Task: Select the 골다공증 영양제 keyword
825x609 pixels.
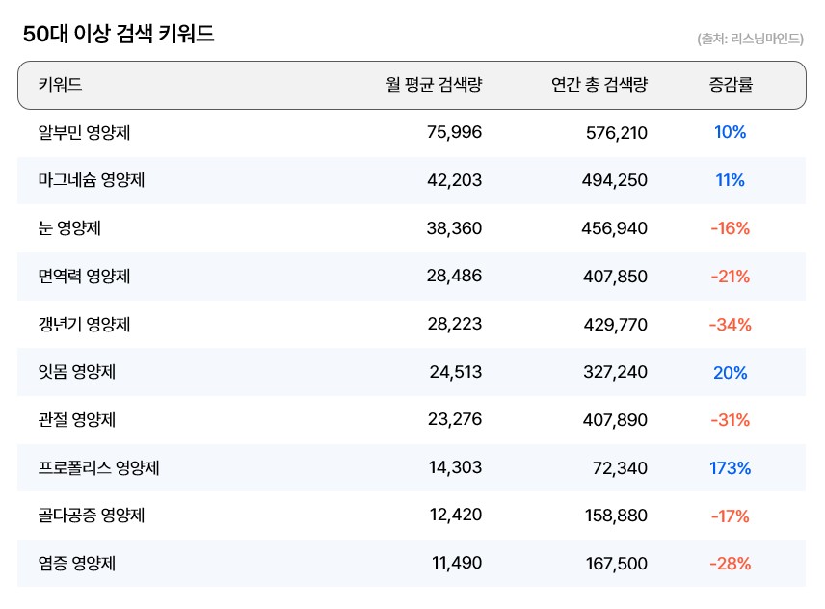Action: click(x=92, y=516)
